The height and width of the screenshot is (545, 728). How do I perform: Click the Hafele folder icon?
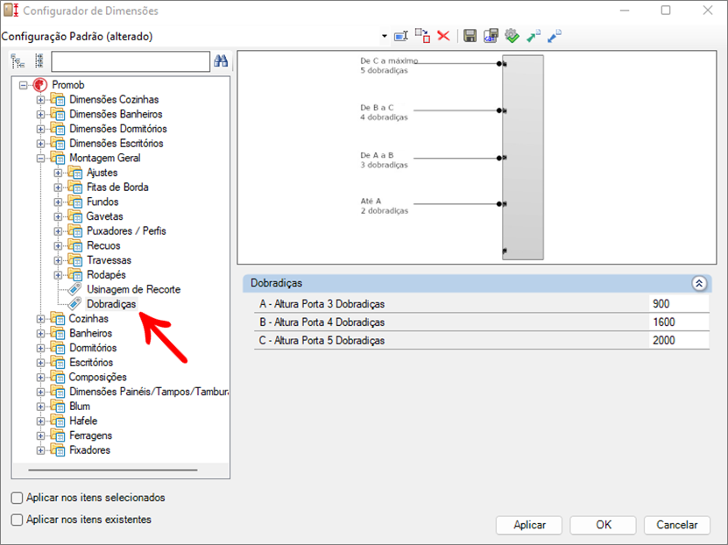[x=58, y=421]
